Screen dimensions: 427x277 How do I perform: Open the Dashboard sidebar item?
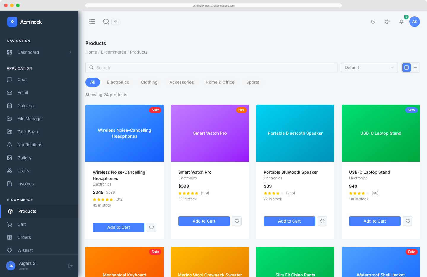click(x=39, y=52)
